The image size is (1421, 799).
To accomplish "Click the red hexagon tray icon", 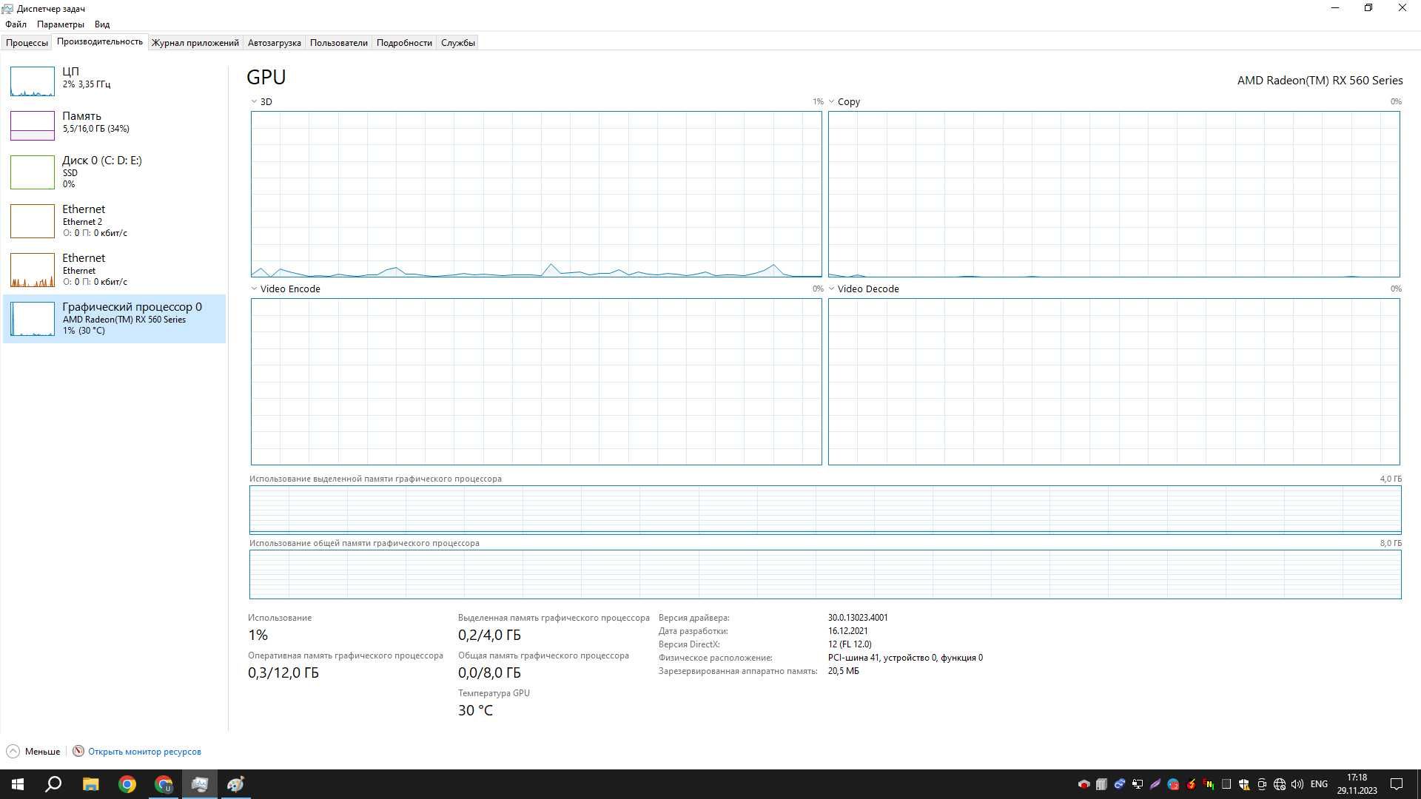I will tap(1084, 784).
